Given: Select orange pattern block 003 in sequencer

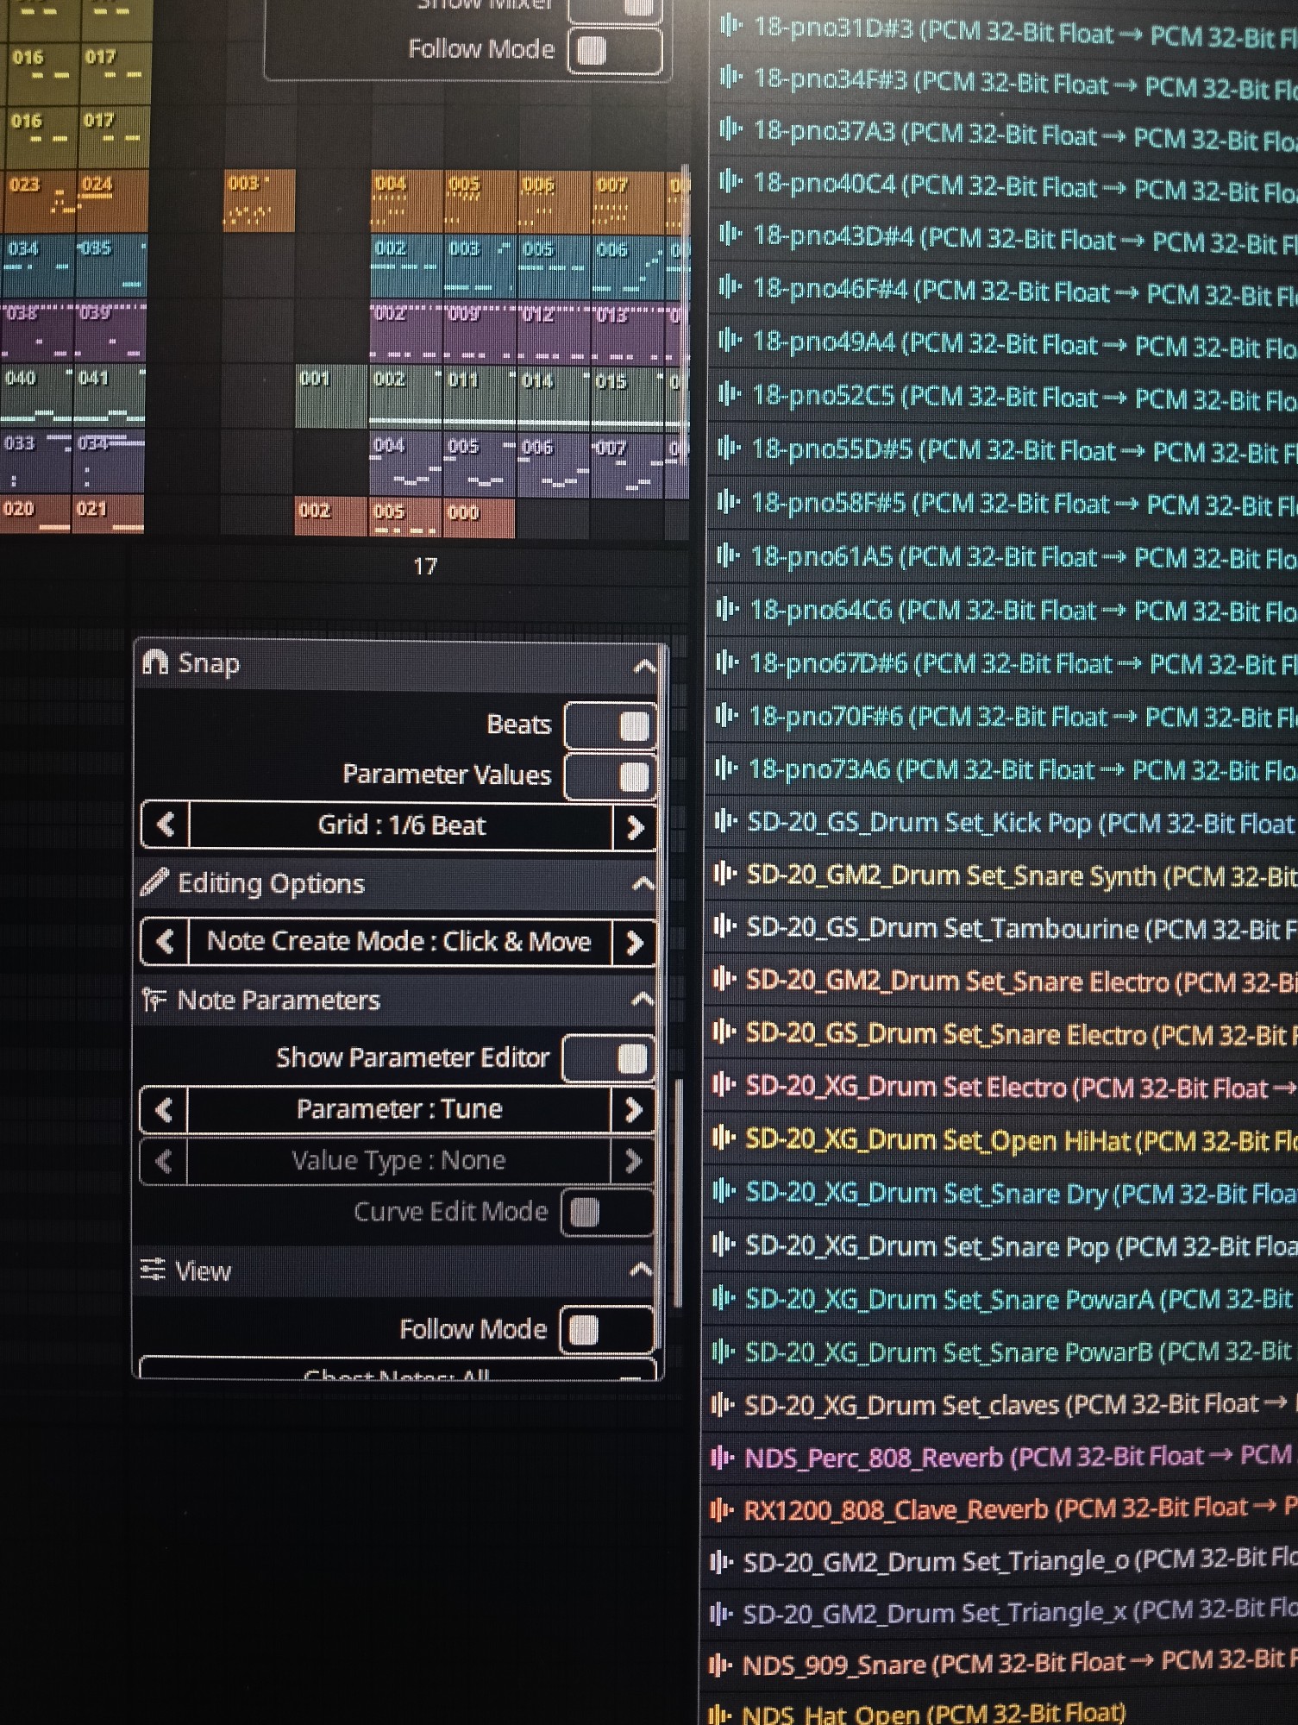Looking at the screenshot, I should tap(259, 201).
